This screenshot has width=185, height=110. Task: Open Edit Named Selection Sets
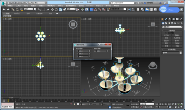(x=109, y=9)
